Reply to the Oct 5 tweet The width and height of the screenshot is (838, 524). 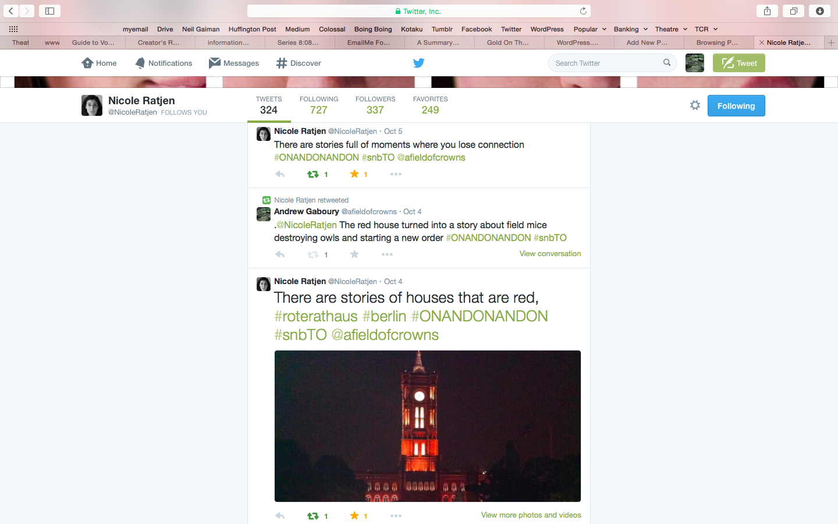280,174
